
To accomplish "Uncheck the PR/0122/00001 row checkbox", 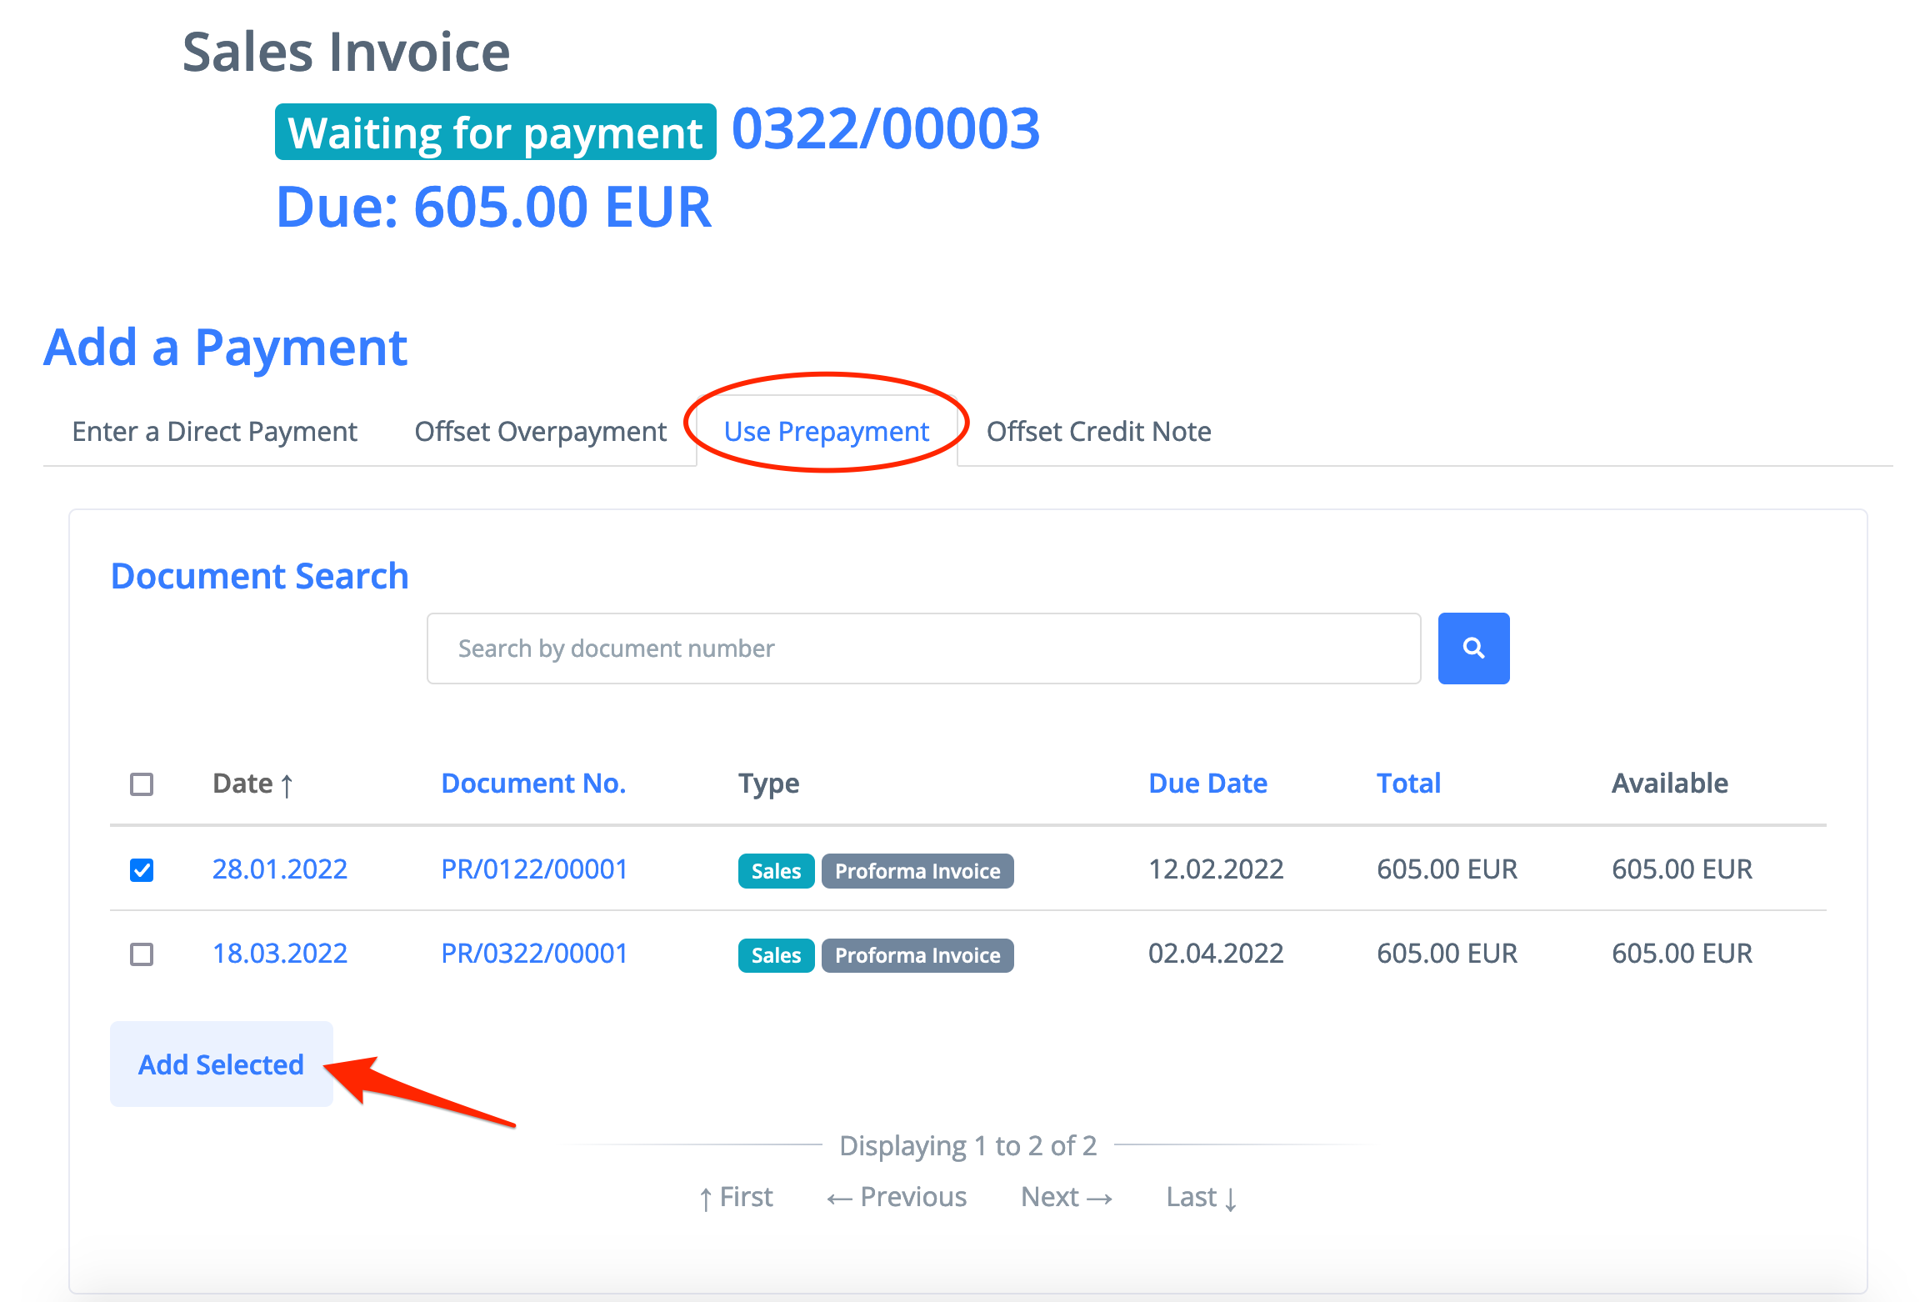I will click(142, 870).
